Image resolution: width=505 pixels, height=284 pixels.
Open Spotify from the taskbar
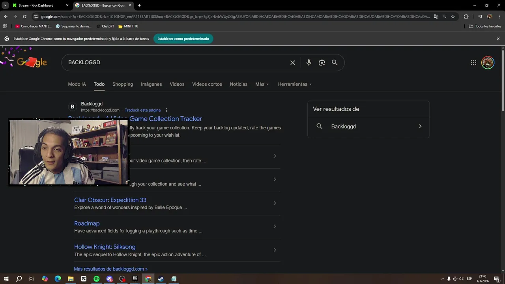point(97,278)
